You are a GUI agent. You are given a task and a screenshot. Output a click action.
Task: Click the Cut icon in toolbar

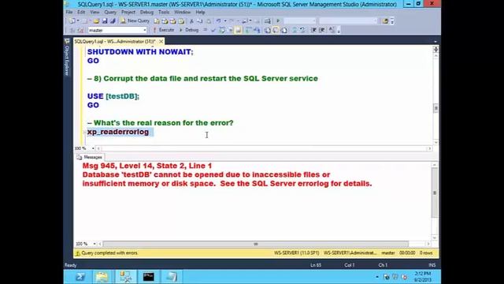pyautogui.click(x=191, y=21)
